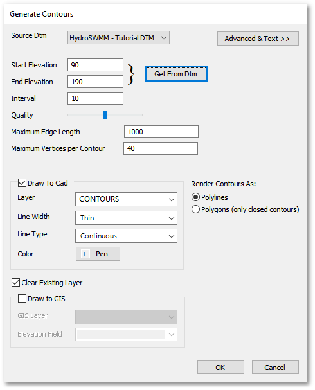
Task: Open the Line Width Thin dropdown
Action: pyautogui.click(x=126, y=218)
